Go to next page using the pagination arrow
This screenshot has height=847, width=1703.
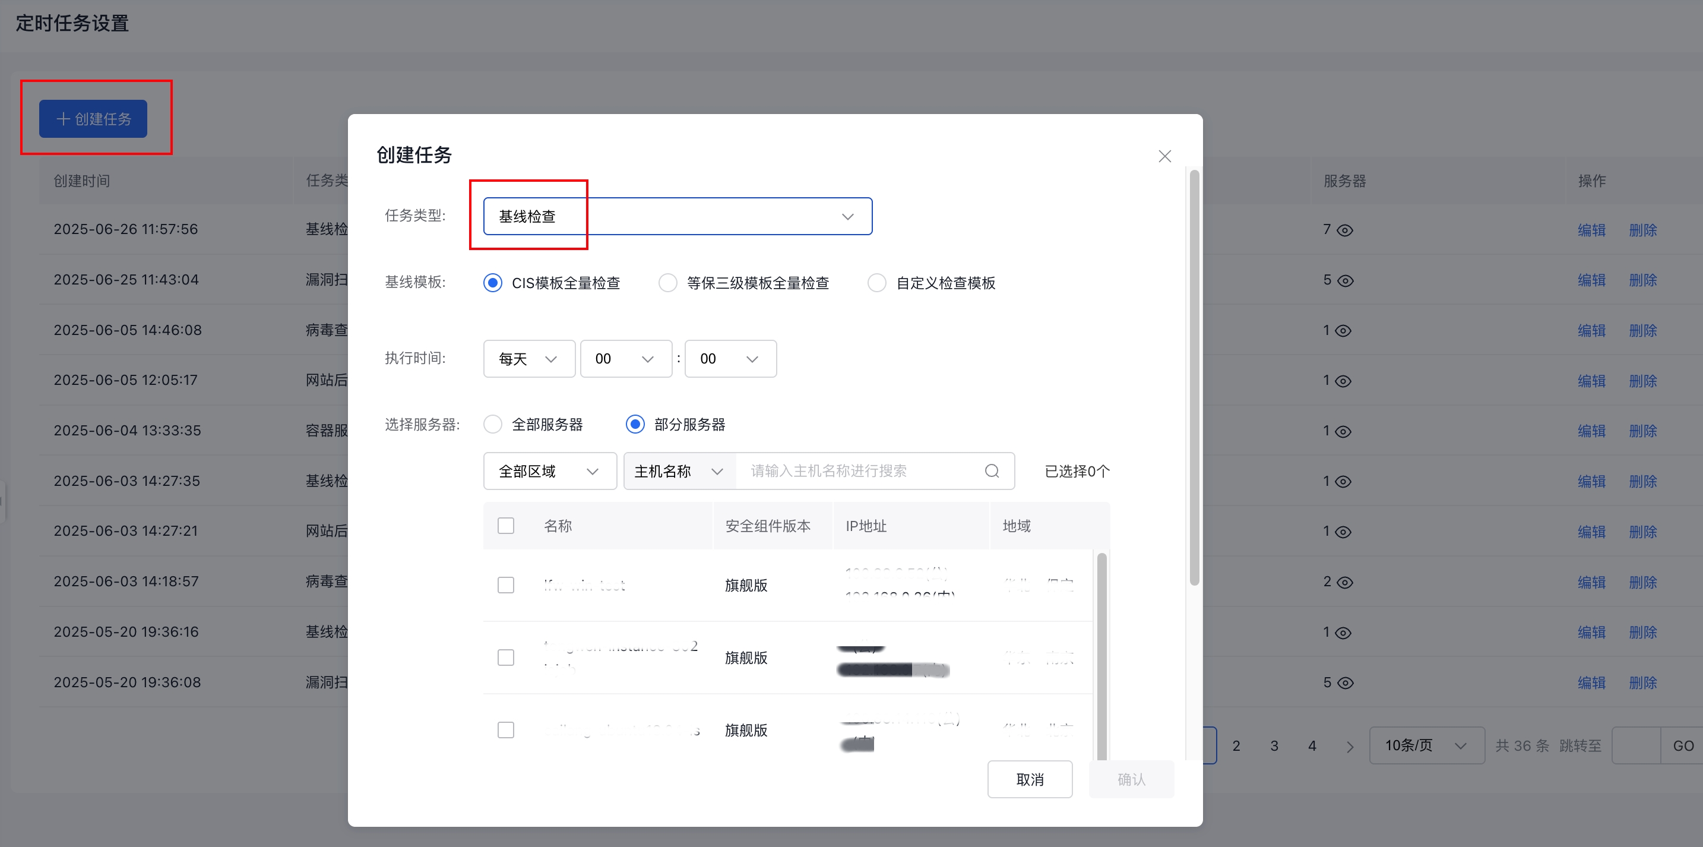point(1350,747)
